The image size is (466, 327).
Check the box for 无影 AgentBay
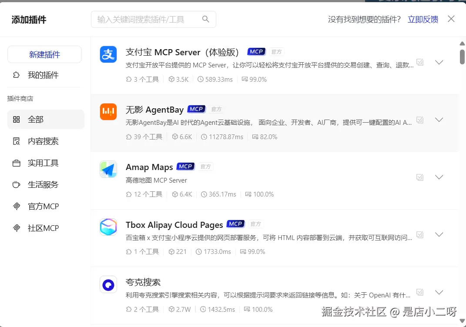(420, 120)
